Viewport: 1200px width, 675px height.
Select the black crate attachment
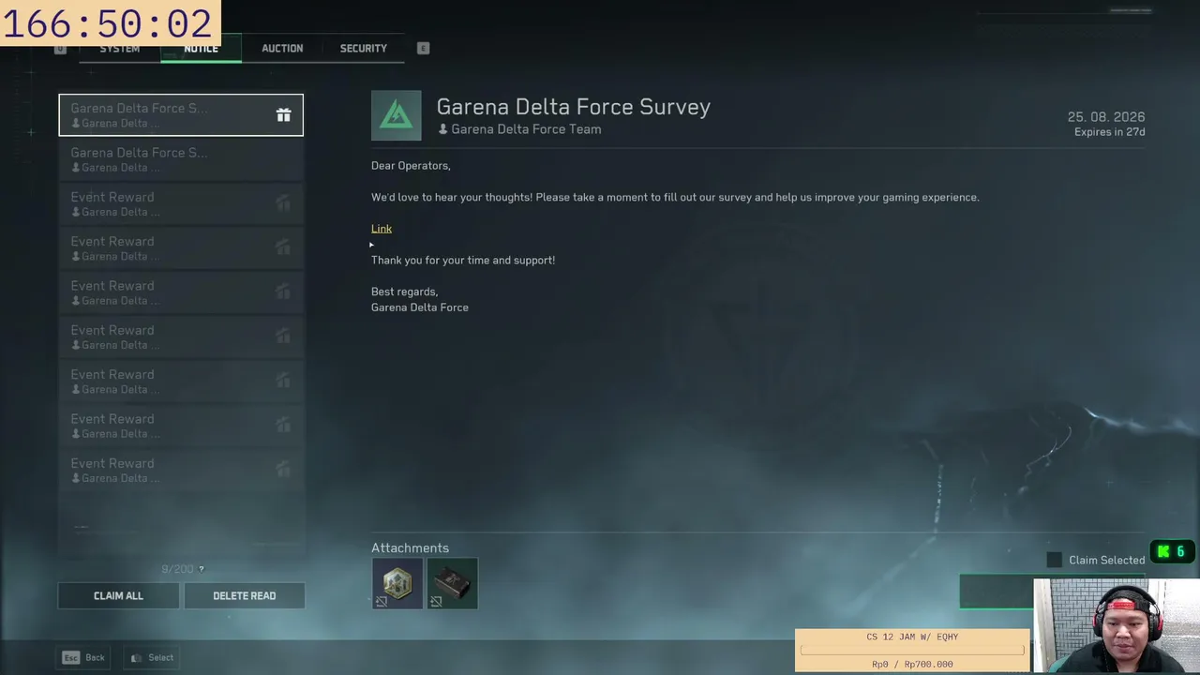click(x=453, y=583)
